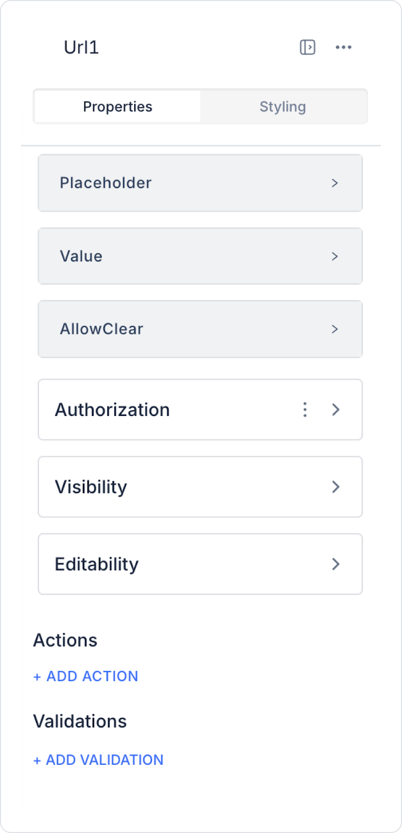
Task: Expand the AllowClear property chevron
Action: coord(335,329)
